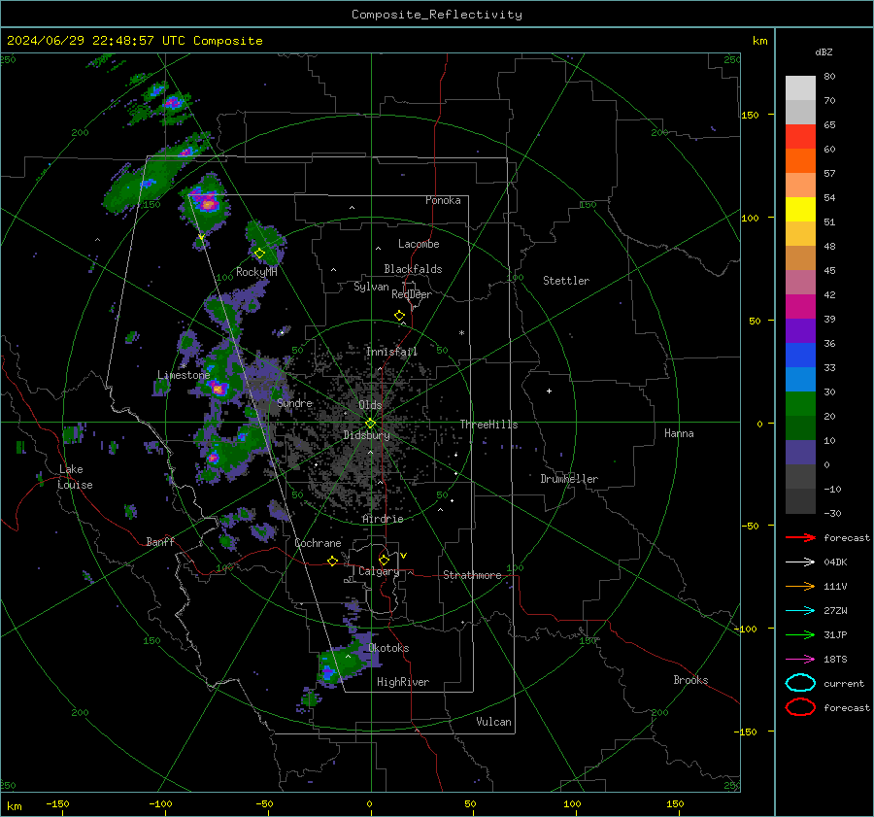Click the magenta 18TS arrow legend icon
The image size is (874, 817).
[x=800, y=660]
